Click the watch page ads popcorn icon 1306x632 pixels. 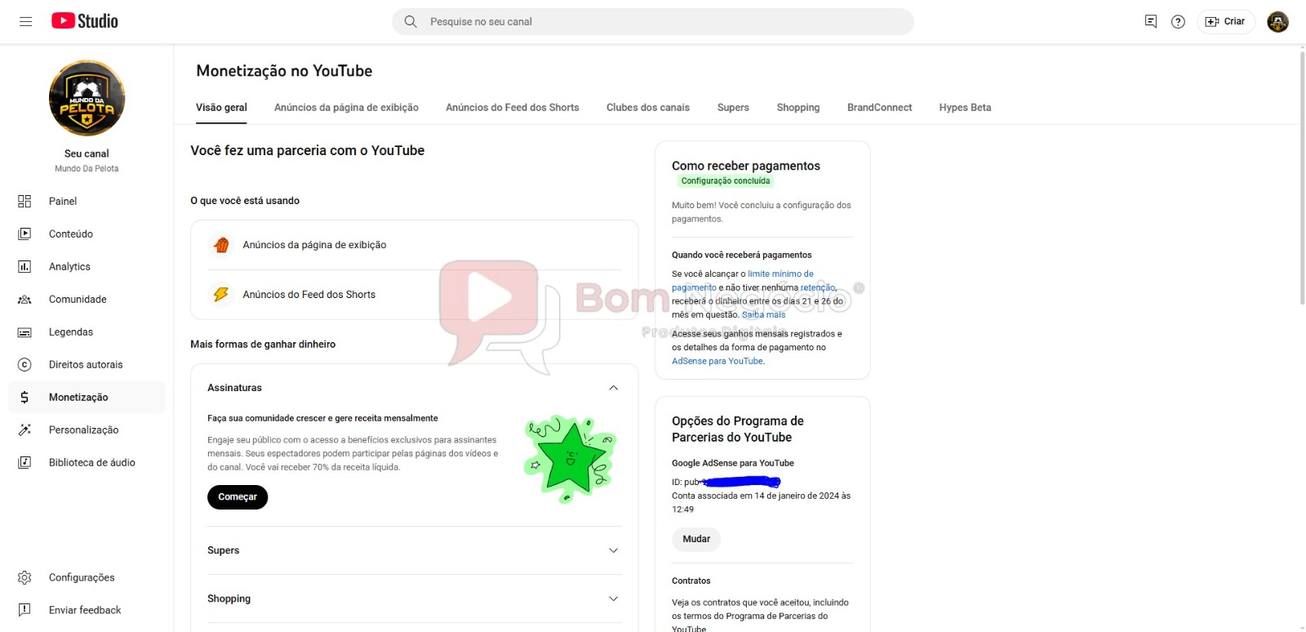pos(221,244)
